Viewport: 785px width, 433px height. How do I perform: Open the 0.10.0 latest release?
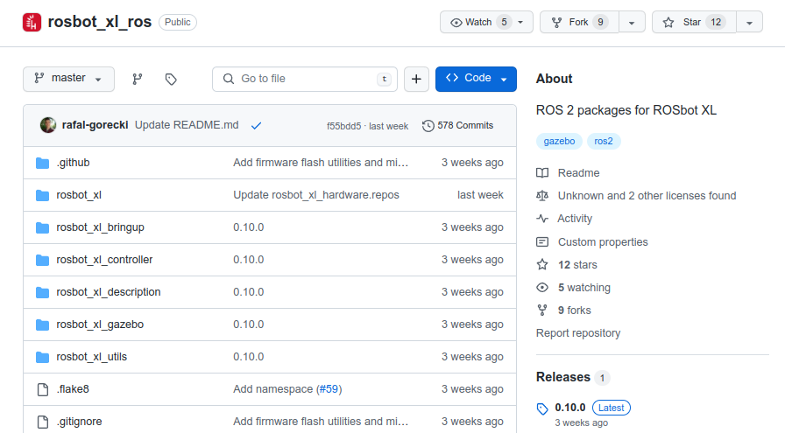(570, 408)
